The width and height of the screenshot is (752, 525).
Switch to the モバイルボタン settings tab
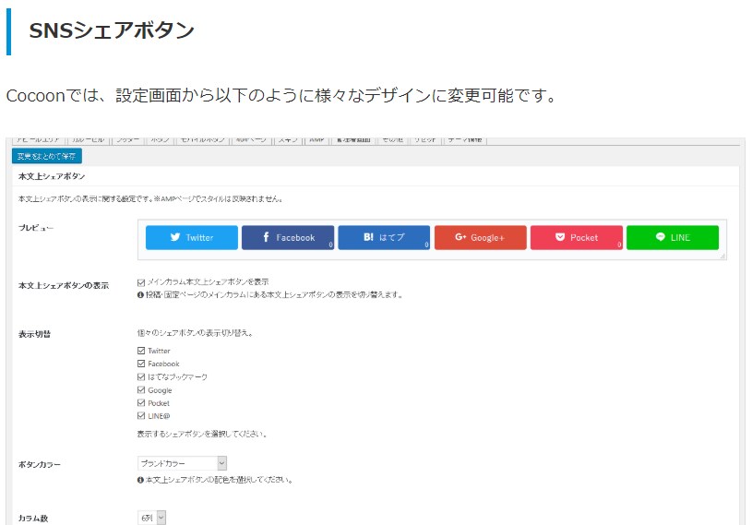203,140
